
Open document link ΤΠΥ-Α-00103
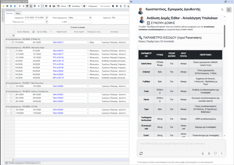tap(58, 58)
